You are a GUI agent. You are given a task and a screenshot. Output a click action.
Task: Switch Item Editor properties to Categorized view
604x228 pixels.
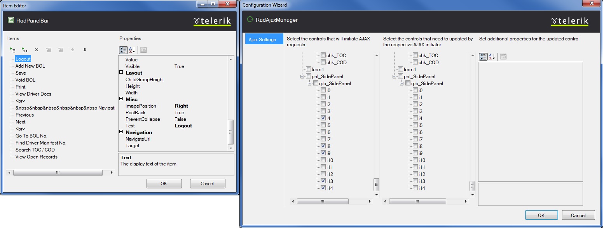click(x=123, y=50)
